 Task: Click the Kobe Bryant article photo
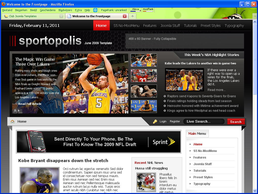[x=40, y=180]
